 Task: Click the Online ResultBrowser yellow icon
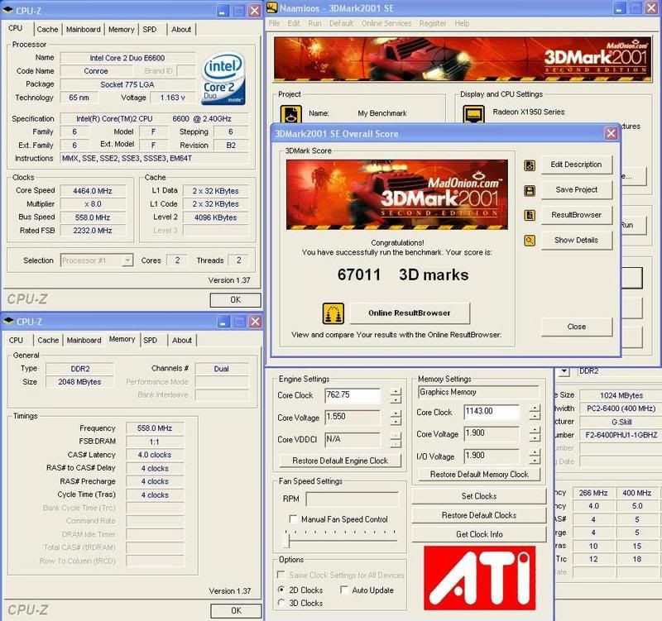pyautogui.click(x=333, y=313)
